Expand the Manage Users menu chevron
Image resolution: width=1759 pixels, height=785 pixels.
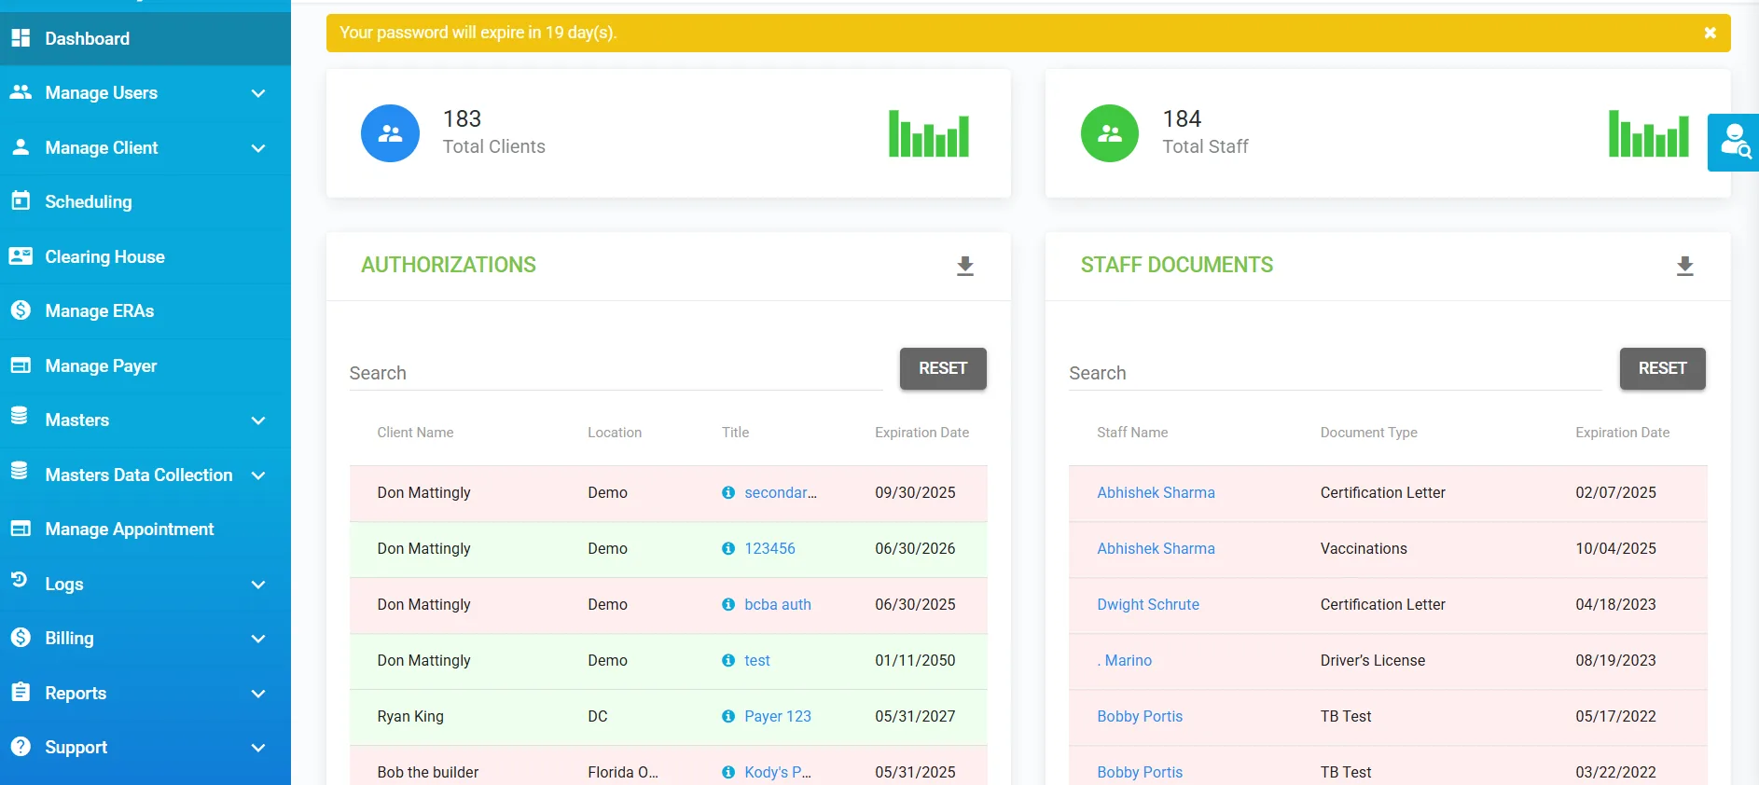pyautogui.click(x=258, y=93)
